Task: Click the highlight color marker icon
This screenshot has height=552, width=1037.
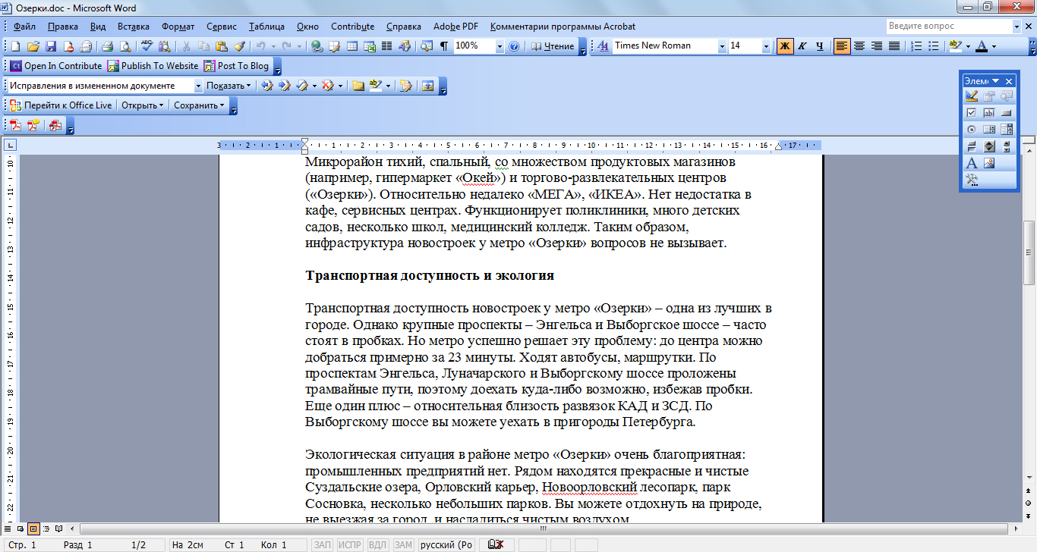Action: click(955, 46)
